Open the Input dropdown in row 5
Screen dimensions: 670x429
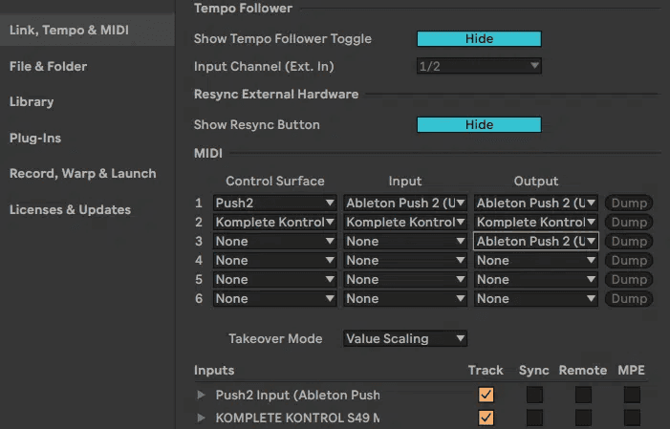click(405, 280)
